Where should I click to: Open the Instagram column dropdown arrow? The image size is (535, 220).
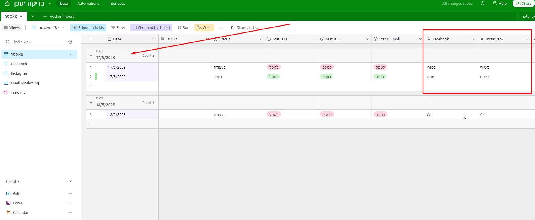tap(527, 39)
